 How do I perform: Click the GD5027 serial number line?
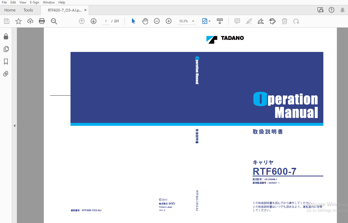pyautogui.click(x=266, y=183)
